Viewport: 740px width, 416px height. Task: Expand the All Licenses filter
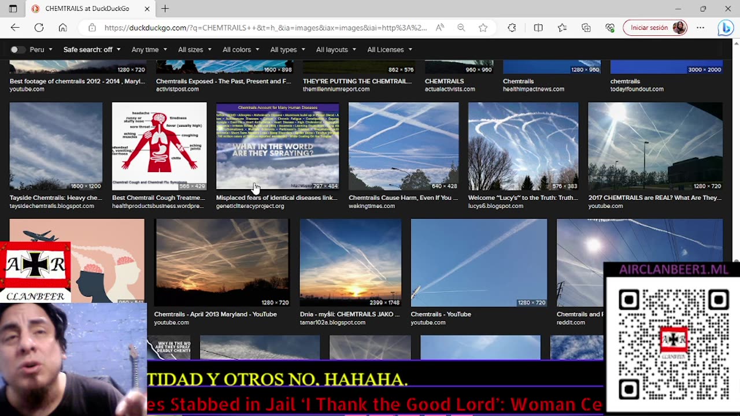[x=390, y=50]
